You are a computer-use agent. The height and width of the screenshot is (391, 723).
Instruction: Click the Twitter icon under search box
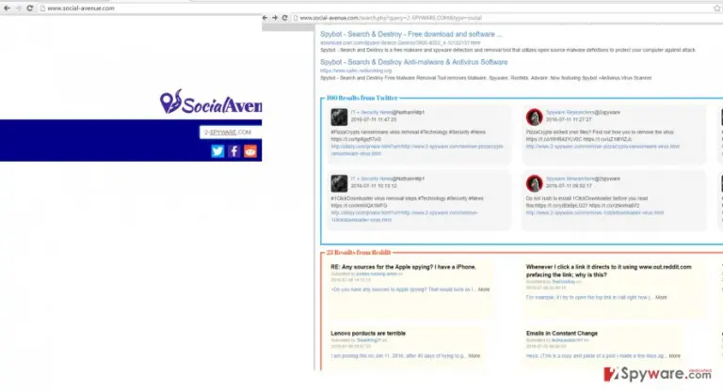point(217,151)
